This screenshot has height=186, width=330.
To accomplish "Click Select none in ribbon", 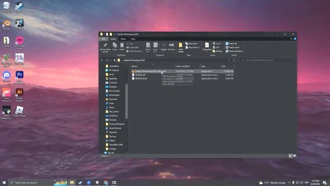I will tap(233, 47).
